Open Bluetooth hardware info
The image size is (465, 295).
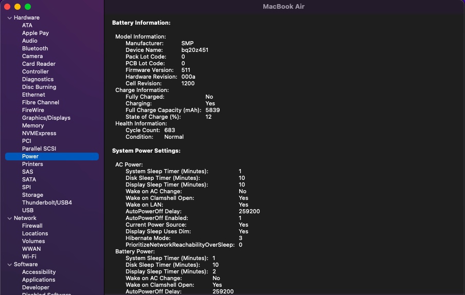[35, 49]
